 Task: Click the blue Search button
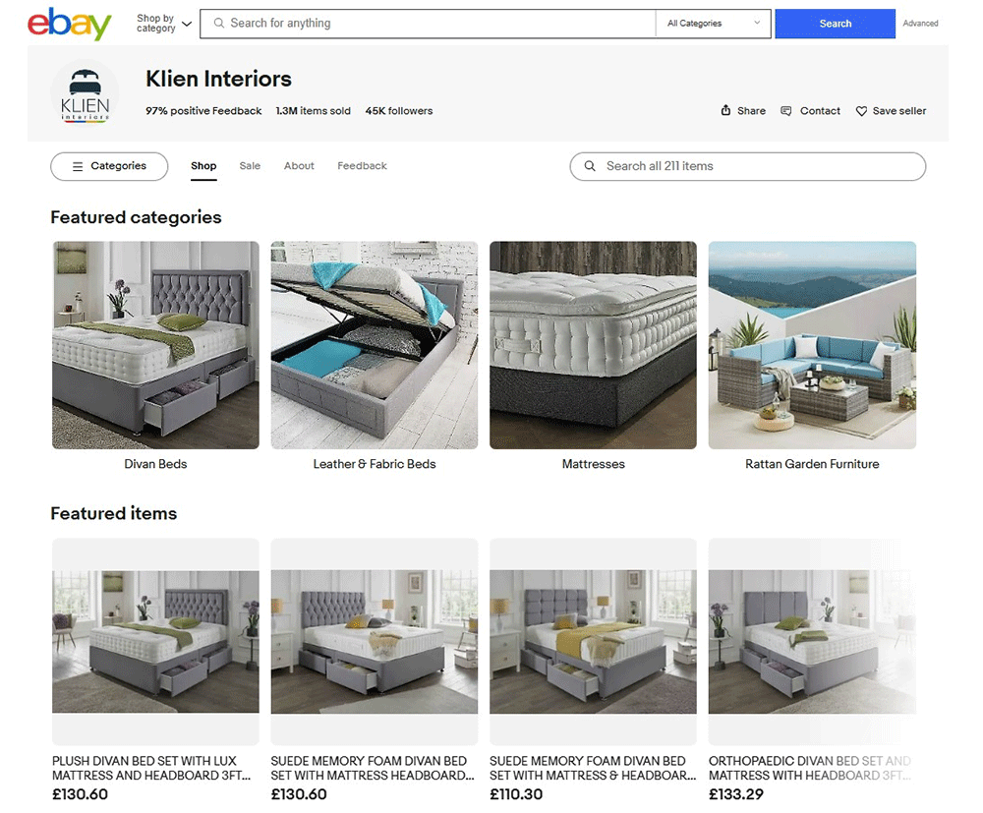coord(835,24)
